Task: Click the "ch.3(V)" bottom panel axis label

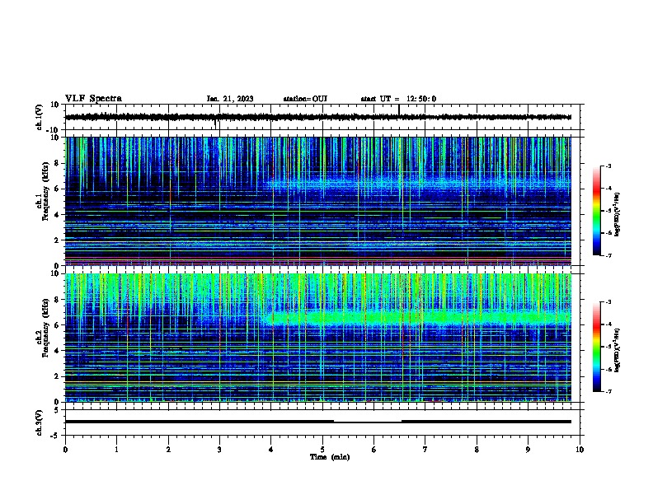Action: pos(40,422)
